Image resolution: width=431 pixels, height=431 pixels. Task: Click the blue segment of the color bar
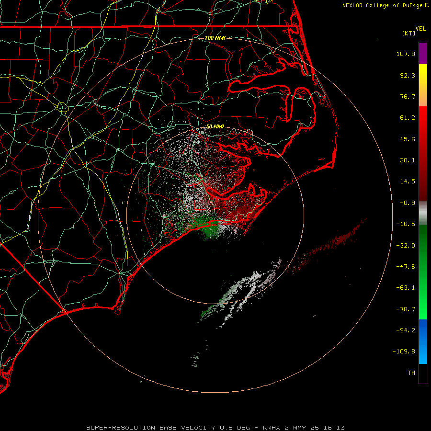point(423,341)
